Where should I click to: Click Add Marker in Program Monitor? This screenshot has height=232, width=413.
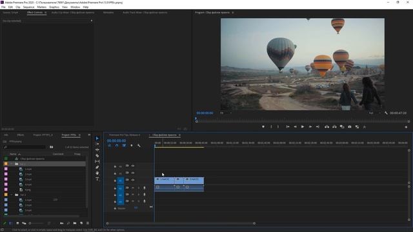click(263, 127)
